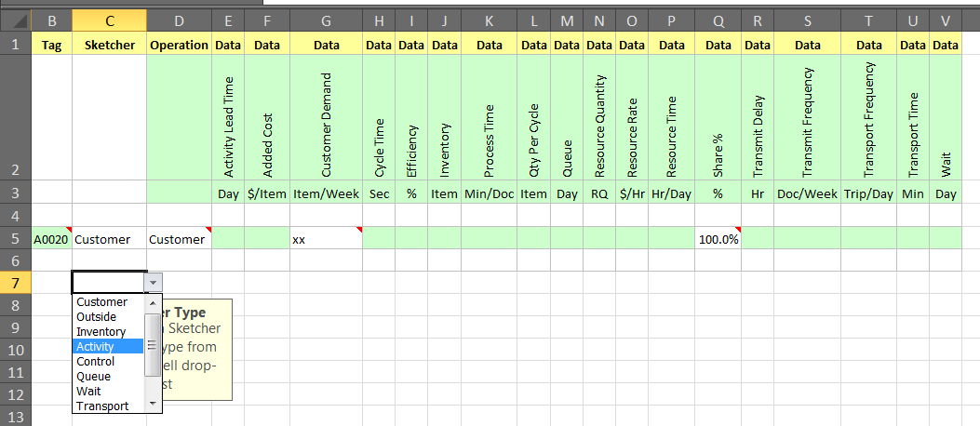Click the dropdown list scroll up arrow

point(153,302)
